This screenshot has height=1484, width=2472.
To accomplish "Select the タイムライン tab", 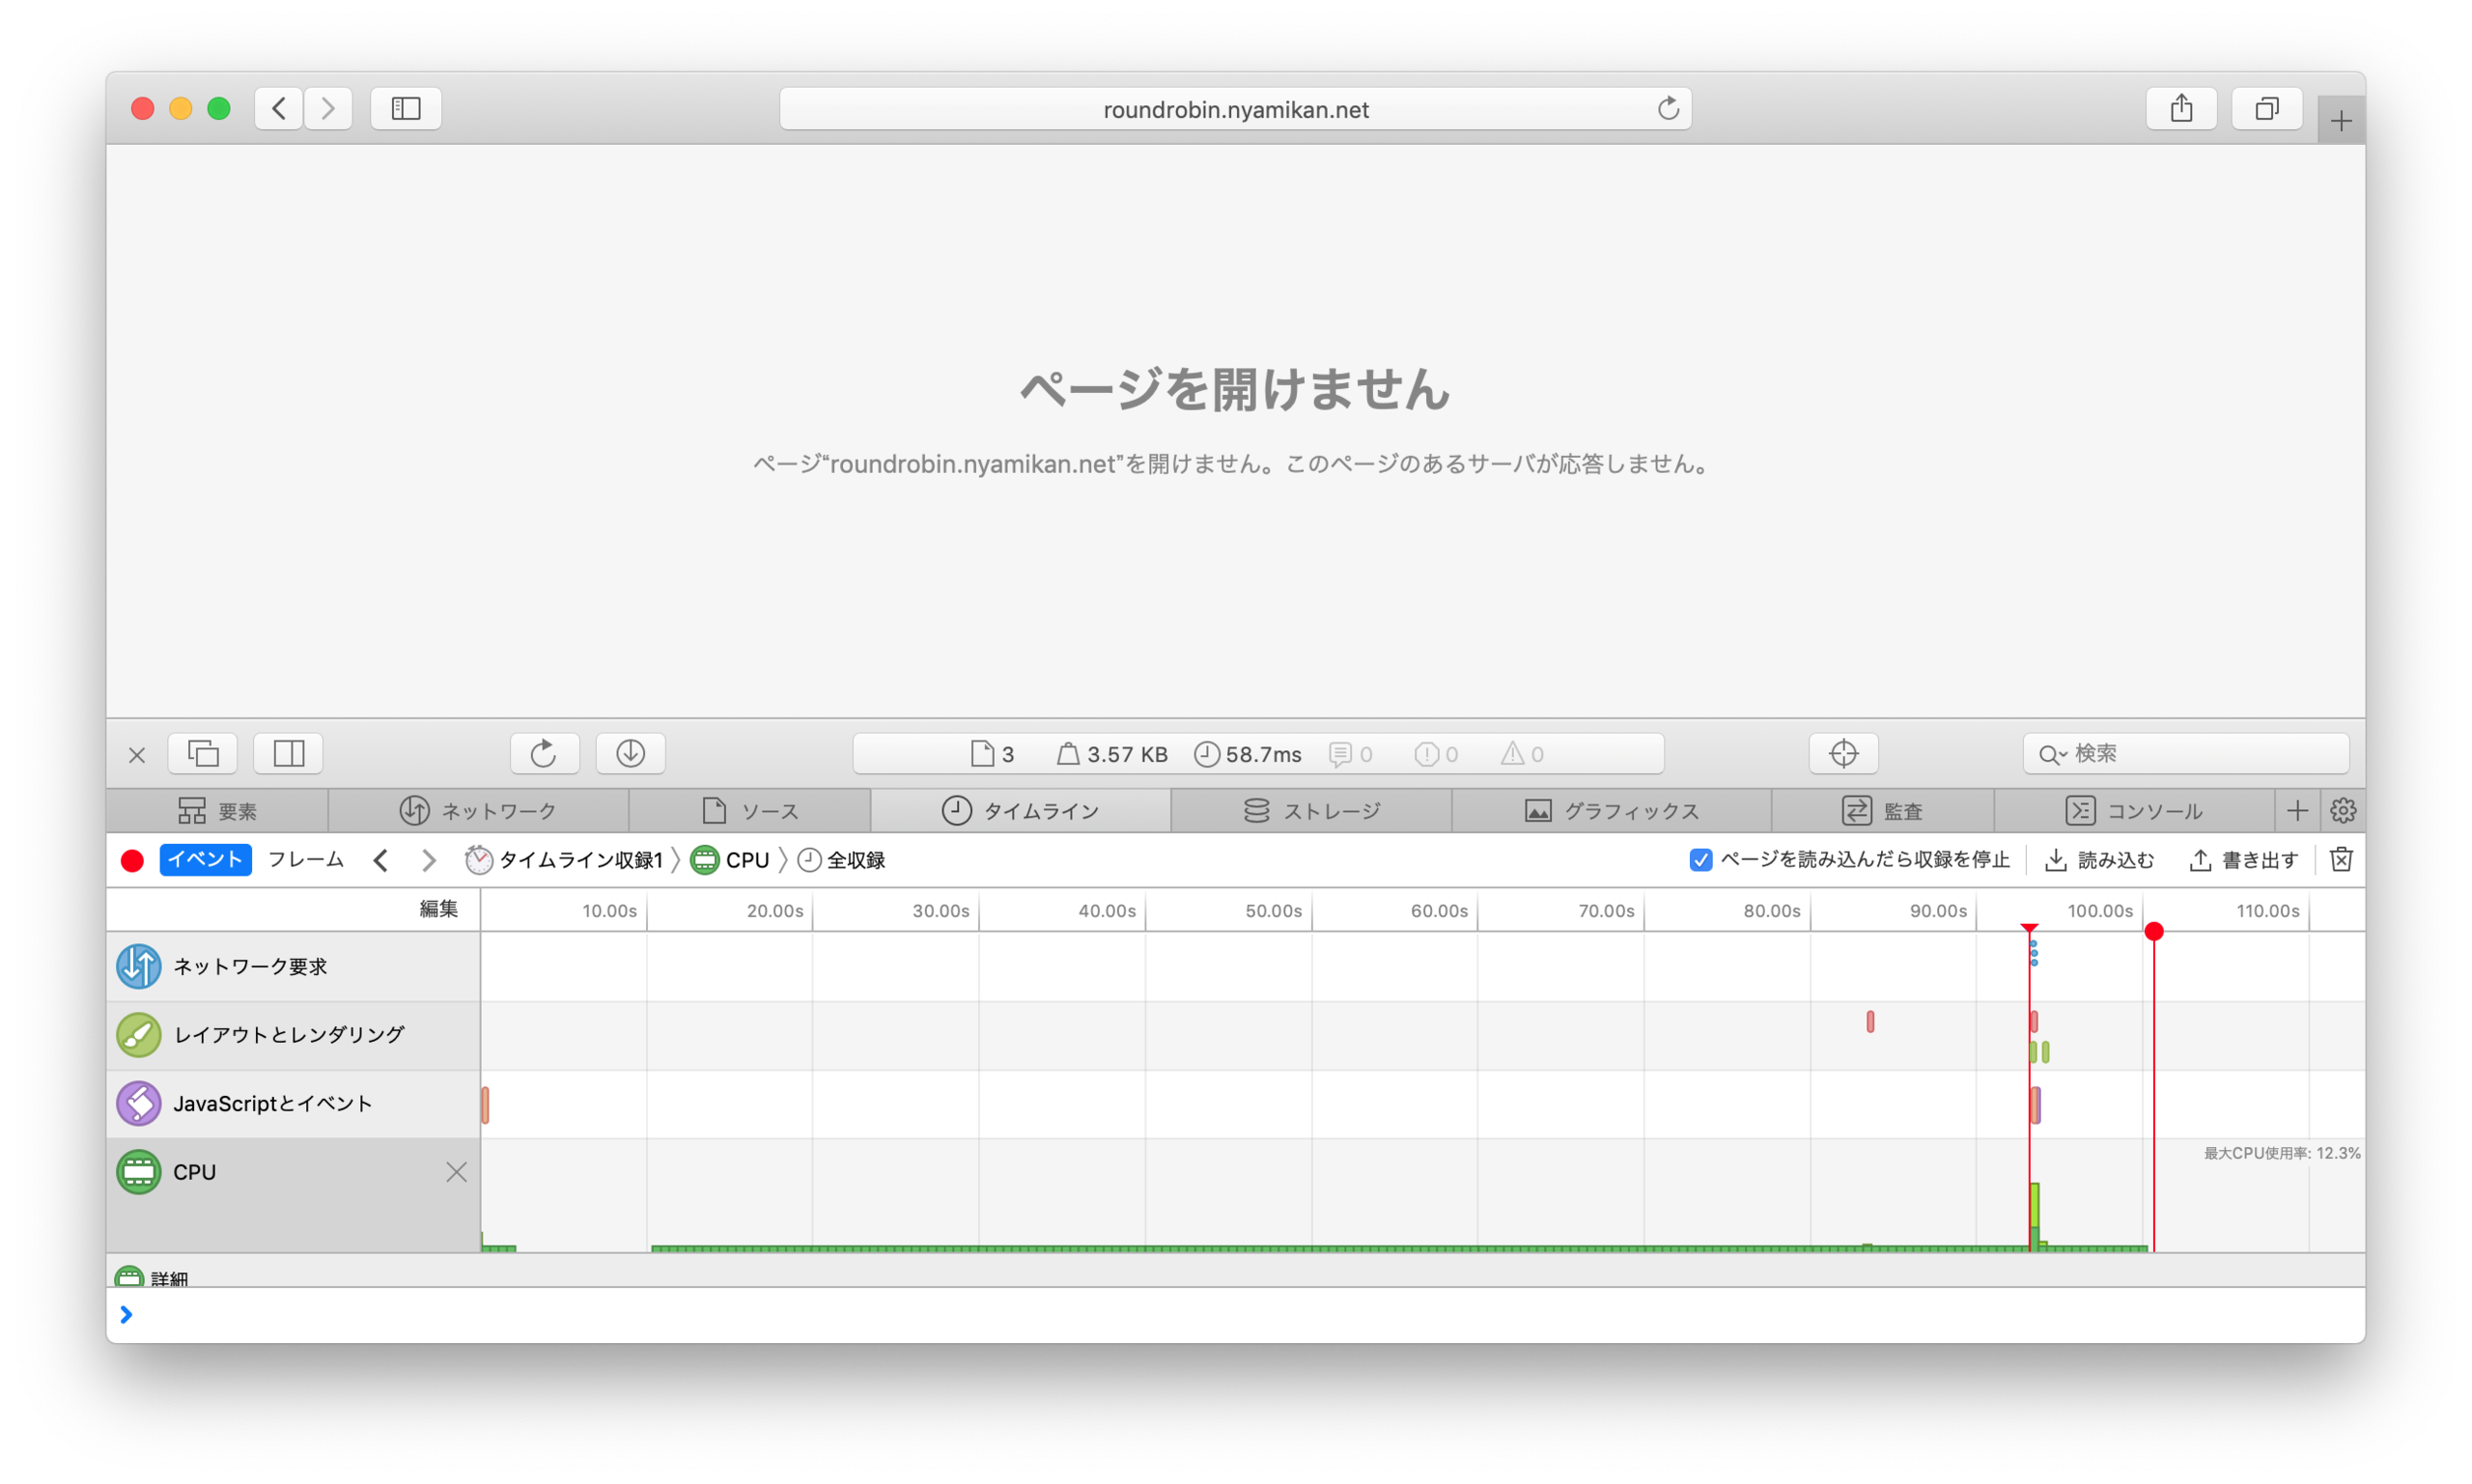I will [1020, 810].
